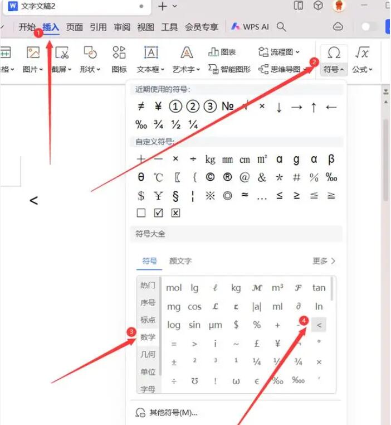Click the WordArt icon
Viewport: 391px width, 425px height.
click(x=187, y=53)
